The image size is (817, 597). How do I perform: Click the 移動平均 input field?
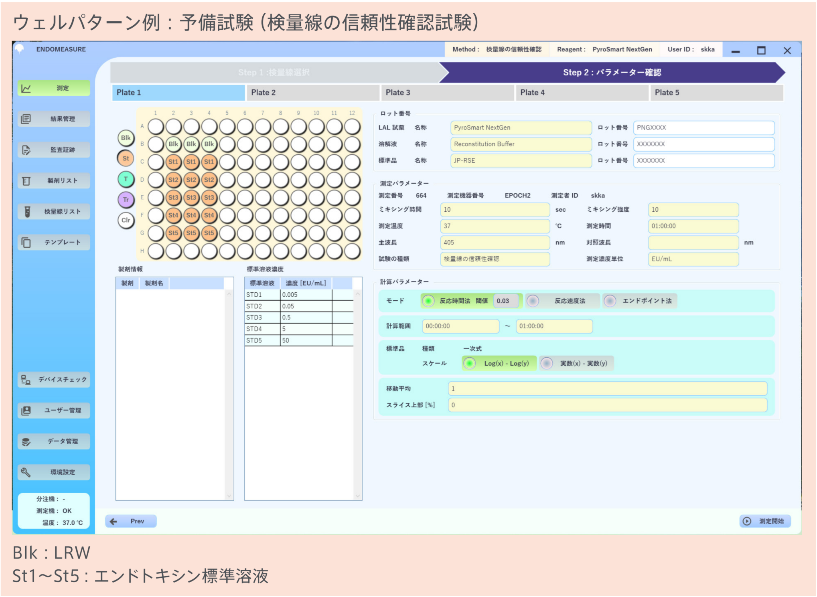pyautogui.click(x=607, y=389)
